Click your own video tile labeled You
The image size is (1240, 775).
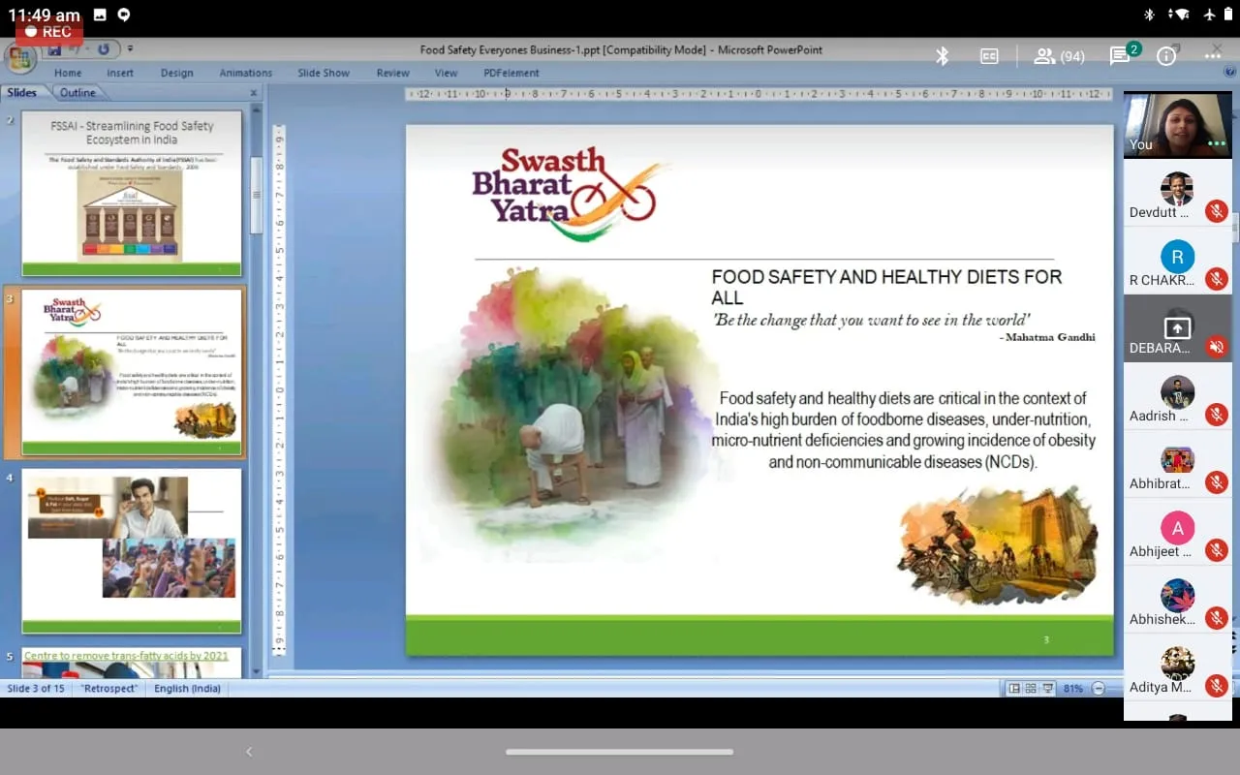[1178, 125]
